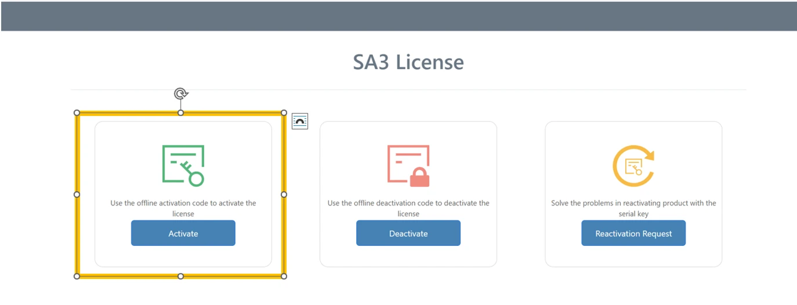This screenshot has width=797, height=305.
Task: Click the top-center resize handle of selection
Action: click(181, 113)
